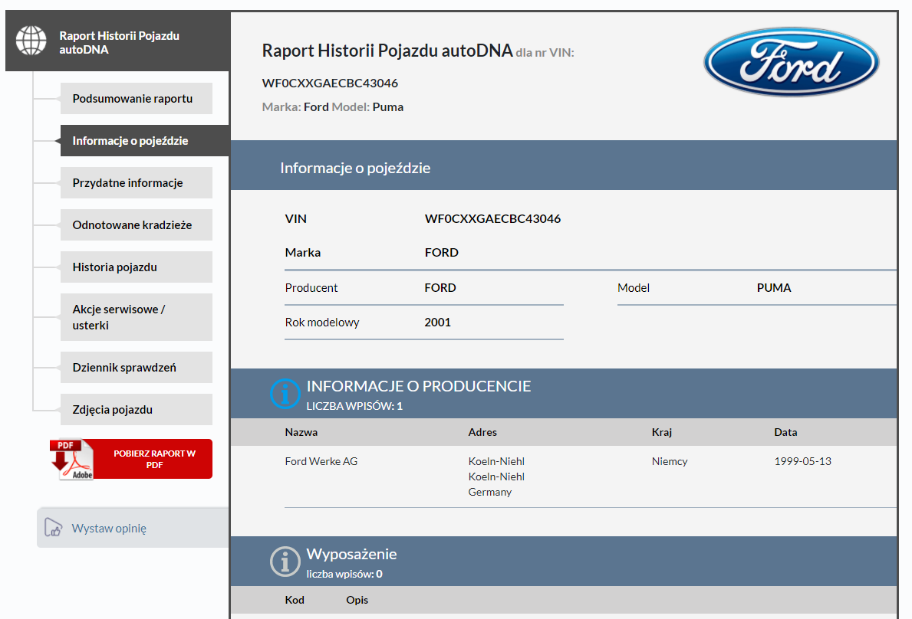Image resolution: width=912 pixels, height=619 pixels.
Task: Click the Opis column header
Action: tap(357, 600)
